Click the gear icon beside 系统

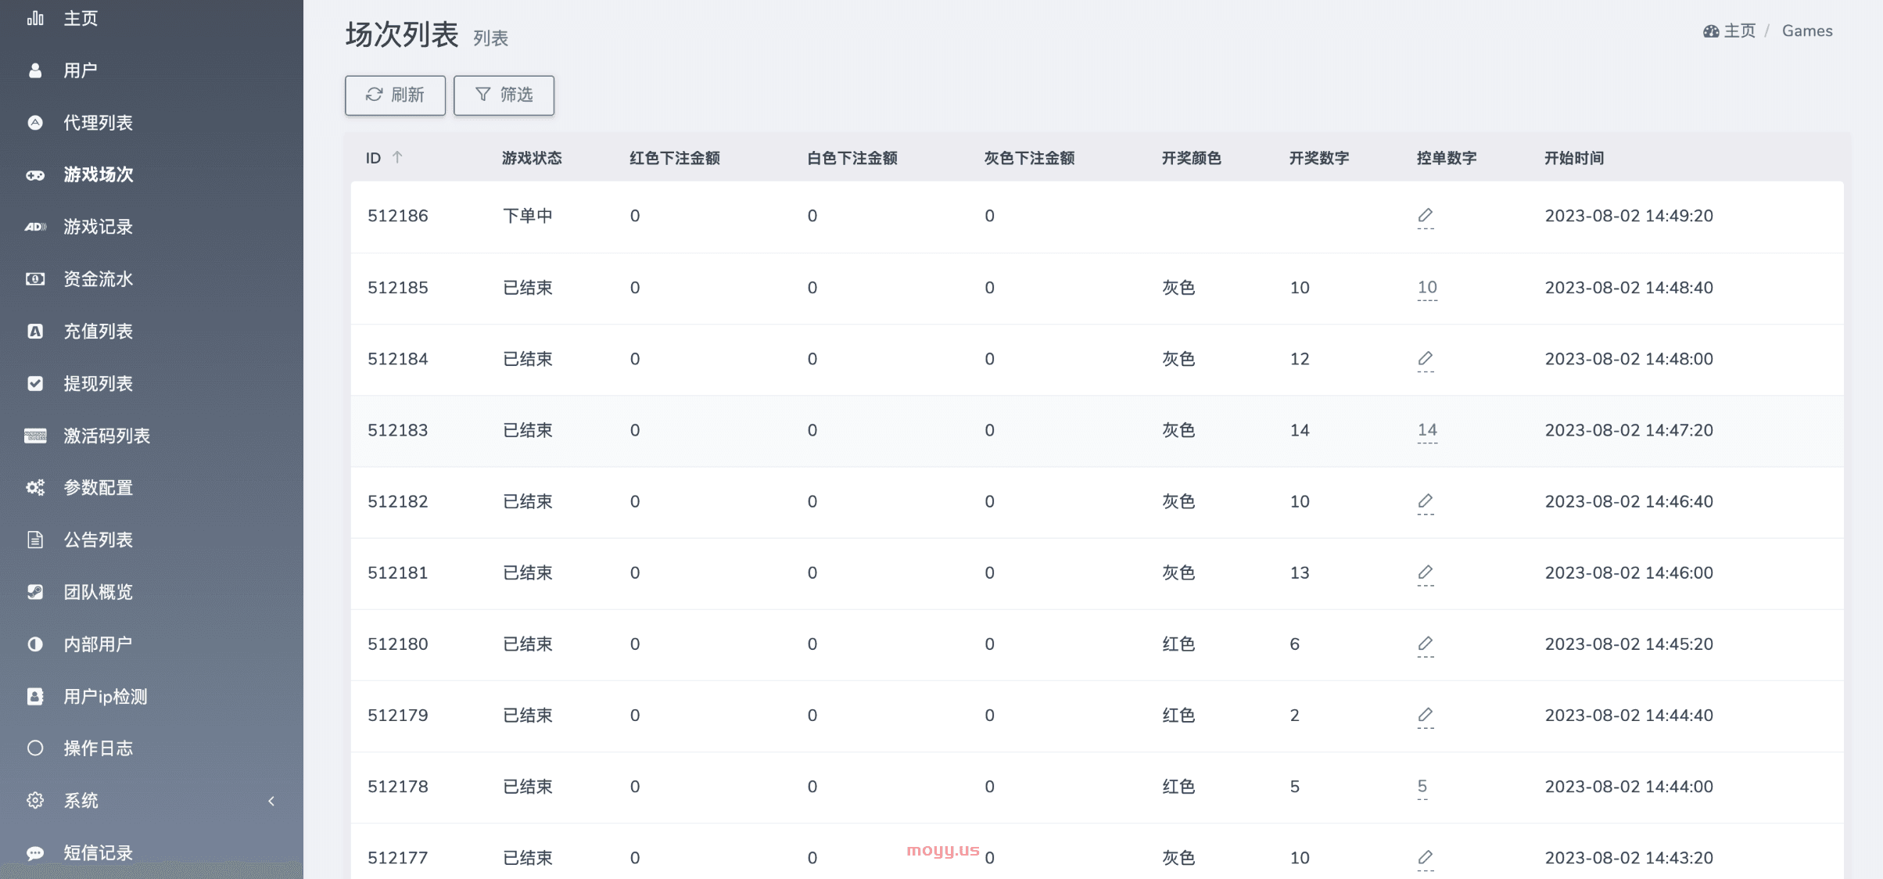pos(35,801)
